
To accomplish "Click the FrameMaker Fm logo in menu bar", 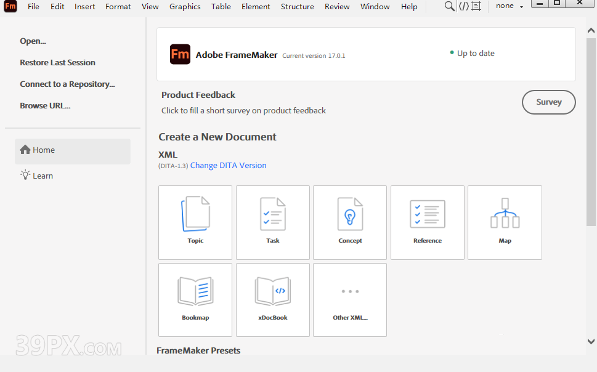I will point(10,6).
